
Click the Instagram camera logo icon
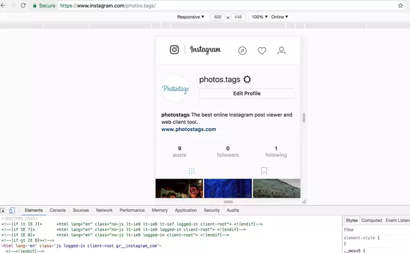coord(174,50)
